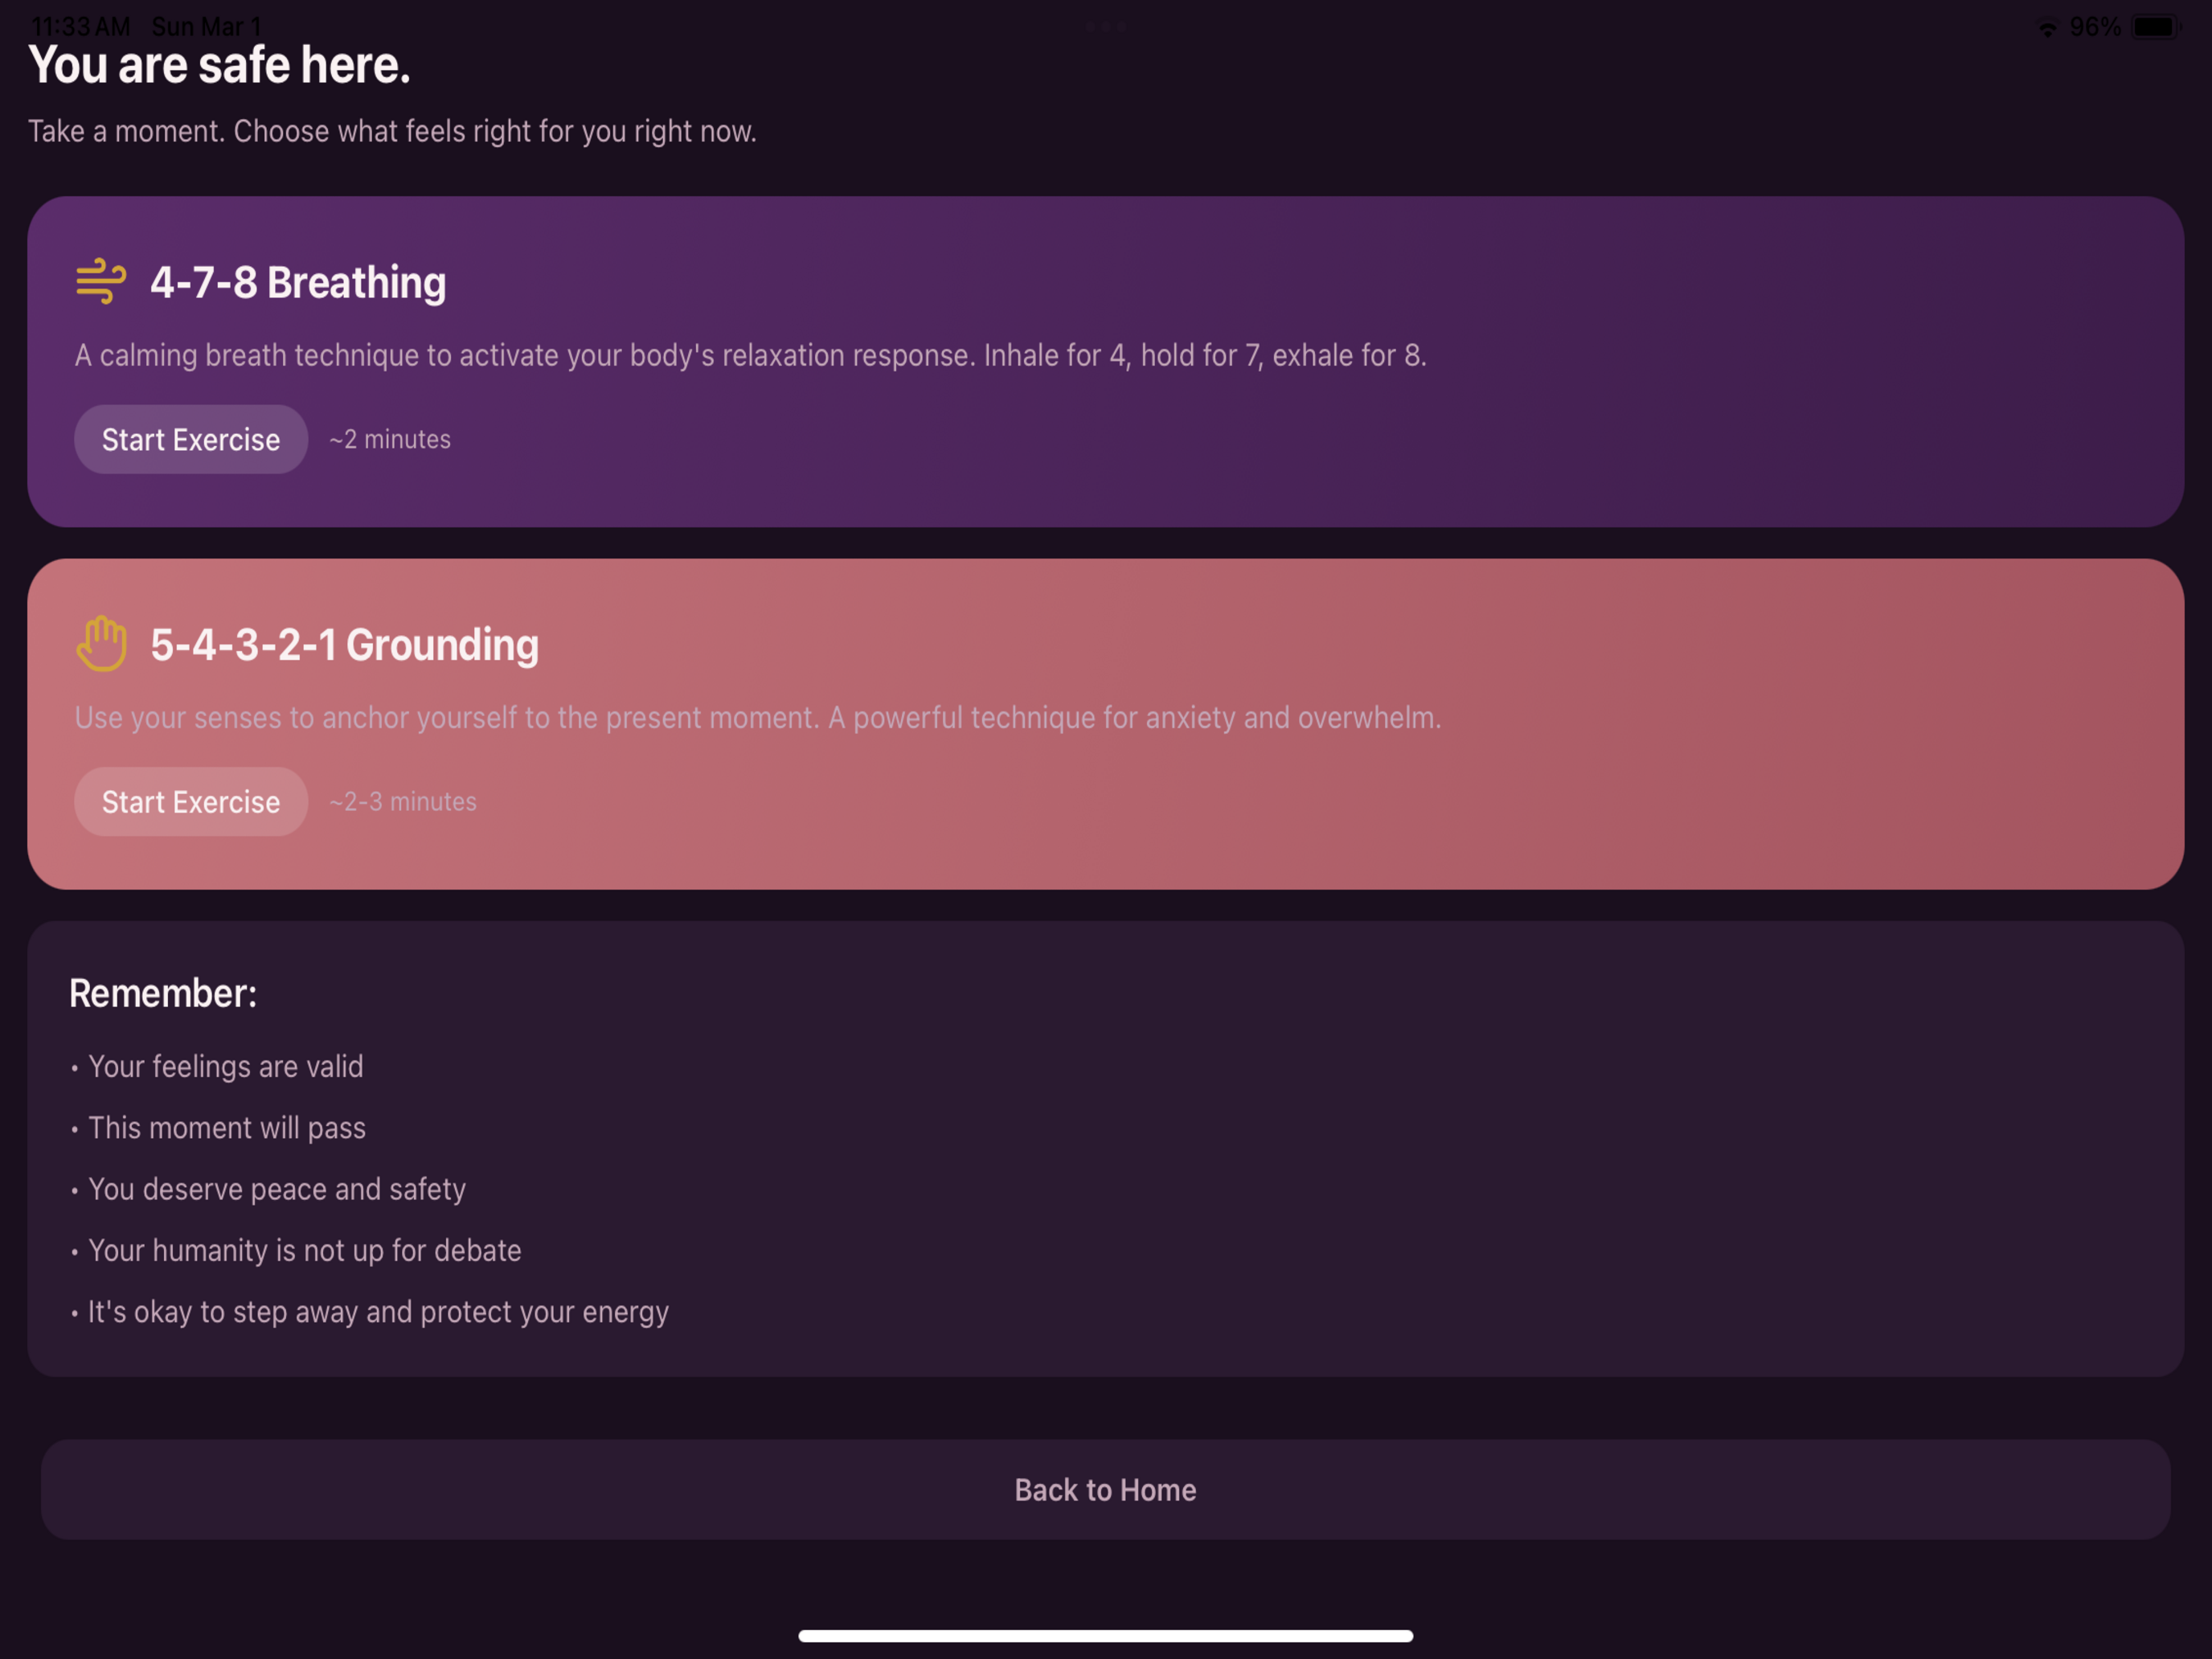Select the 4-7-8 Breathing card title
Viewport: 2212px width, 1659px height.
point(298,282)
